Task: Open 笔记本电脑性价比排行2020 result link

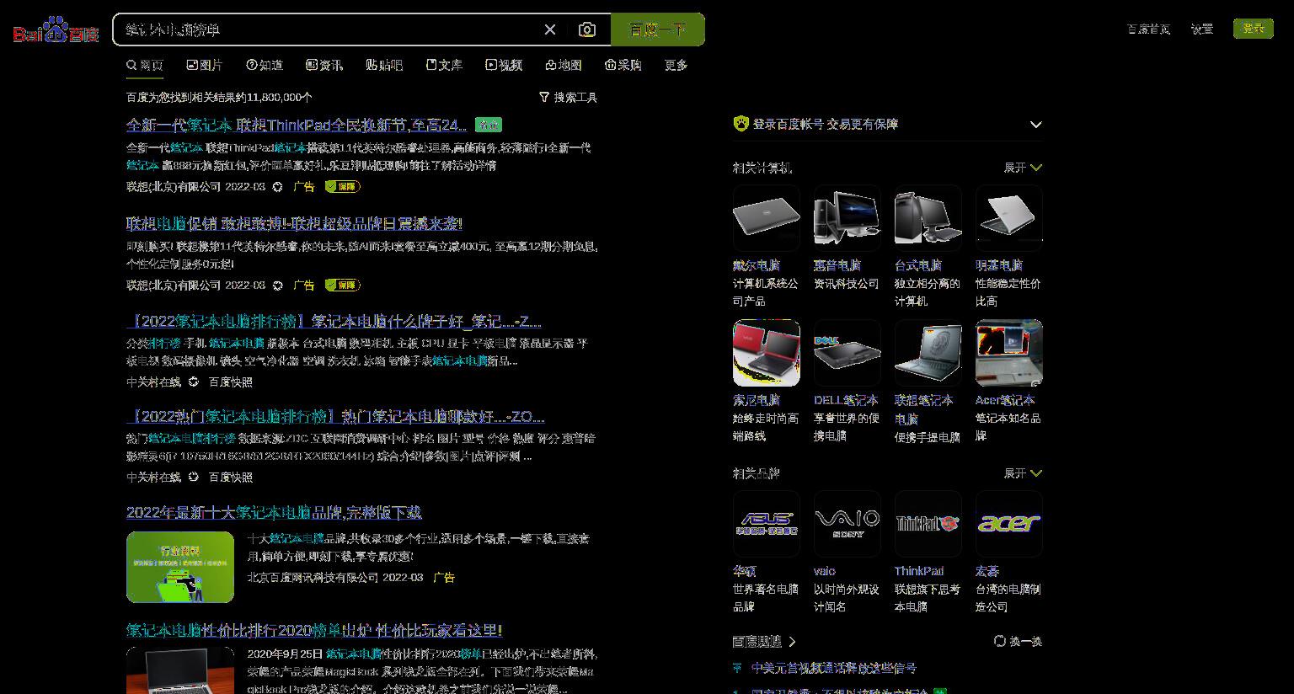Action: (314, 631)
